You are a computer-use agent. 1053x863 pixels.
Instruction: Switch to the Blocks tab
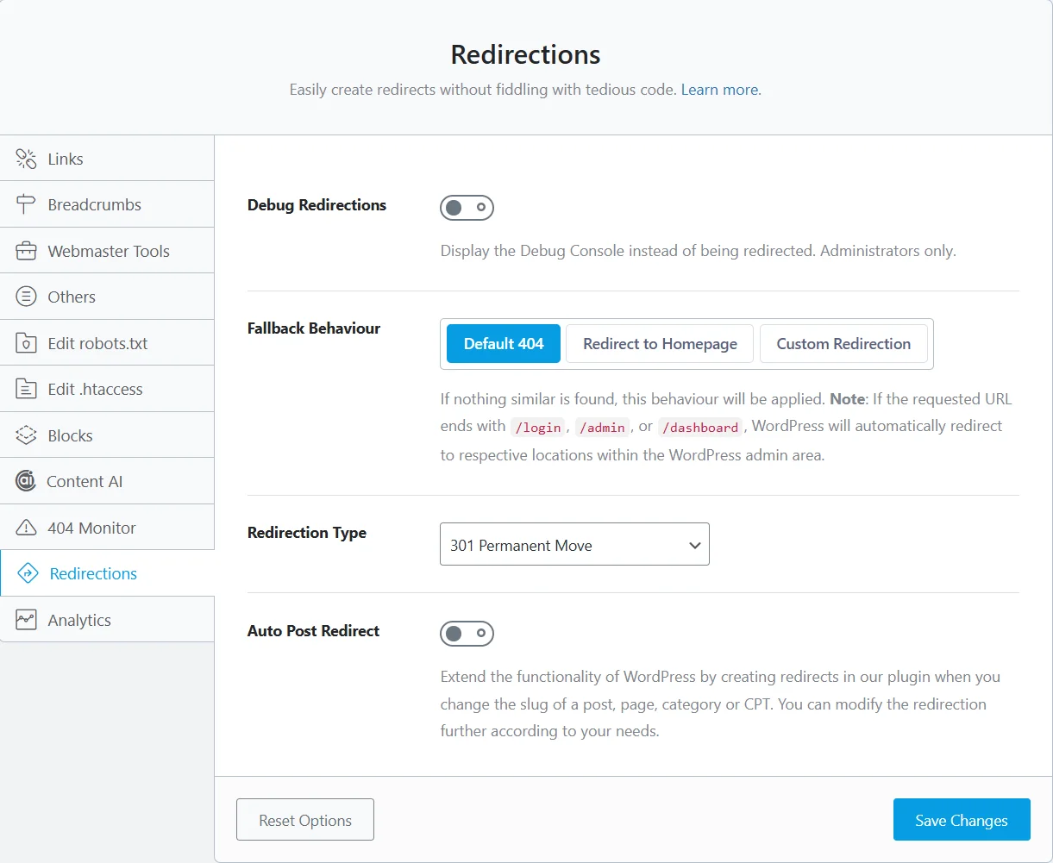pyautogui.click(x=107, y=435)
